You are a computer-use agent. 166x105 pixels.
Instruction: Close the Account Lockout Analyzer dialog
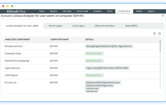coord(163,16)
